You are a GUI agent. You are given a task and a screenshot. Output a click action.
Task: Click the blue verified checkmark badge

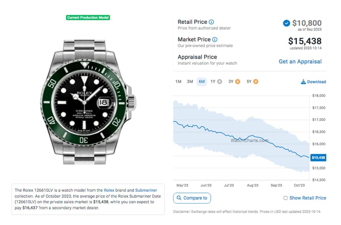286,23
